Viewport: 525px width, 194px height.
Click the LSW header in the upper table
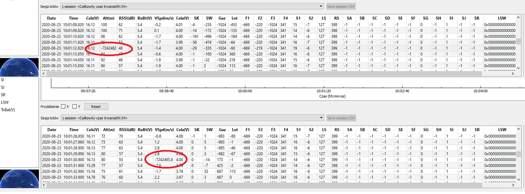pyautogui.click(x=502, y=18)
